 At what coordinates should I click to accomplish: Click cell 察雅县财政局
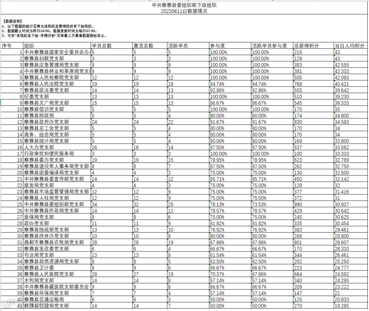click(x=57, y=116)
